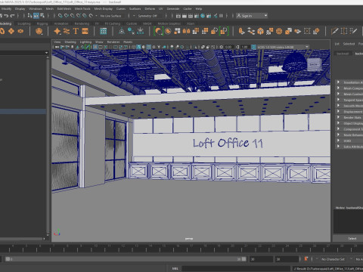
Task: Click the SVG tool shelf icon
Action: pos(85,31)
